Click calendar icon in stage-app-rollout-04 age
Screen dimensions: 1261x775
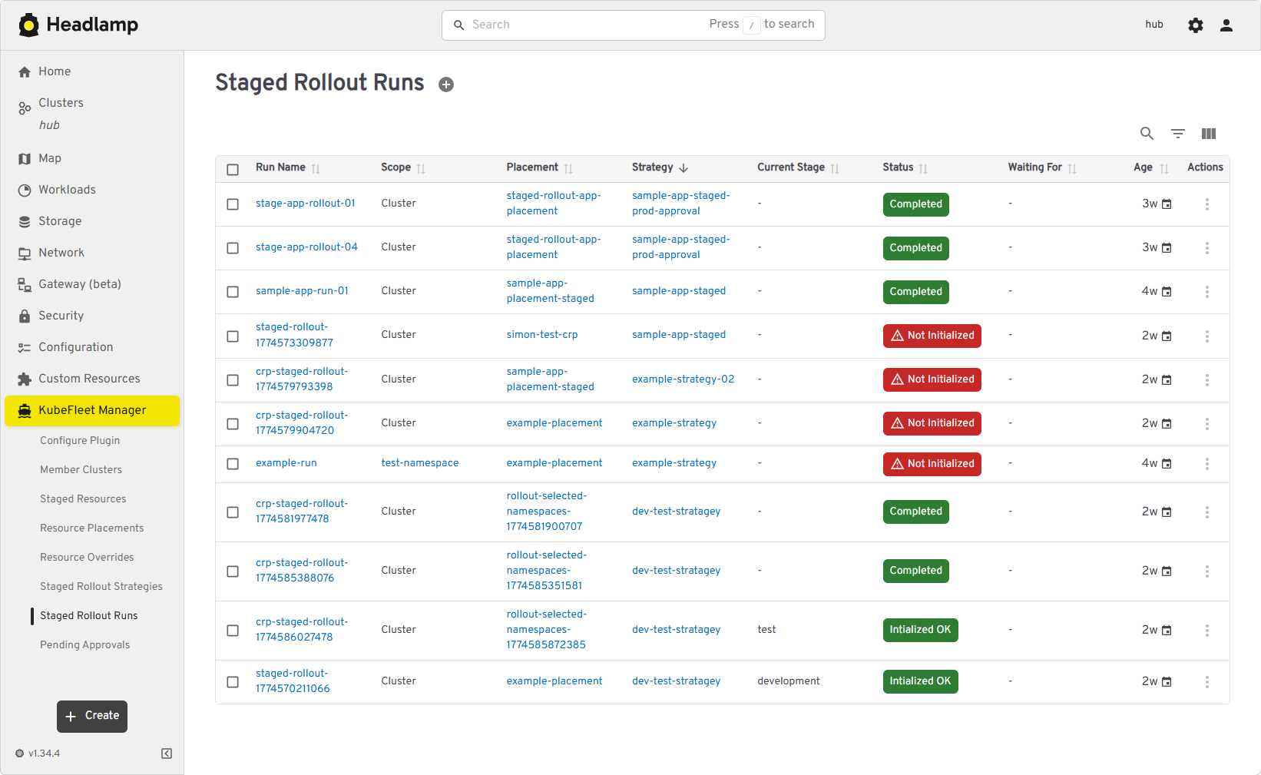tap(1167, 248)
